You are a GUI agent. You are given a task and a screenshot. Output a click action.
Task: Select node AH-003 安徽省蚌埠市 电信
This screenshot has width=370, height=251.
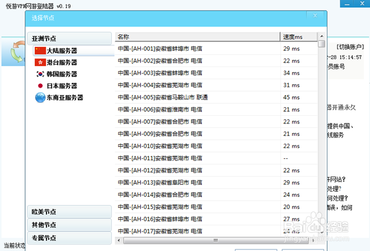(216, 73)
